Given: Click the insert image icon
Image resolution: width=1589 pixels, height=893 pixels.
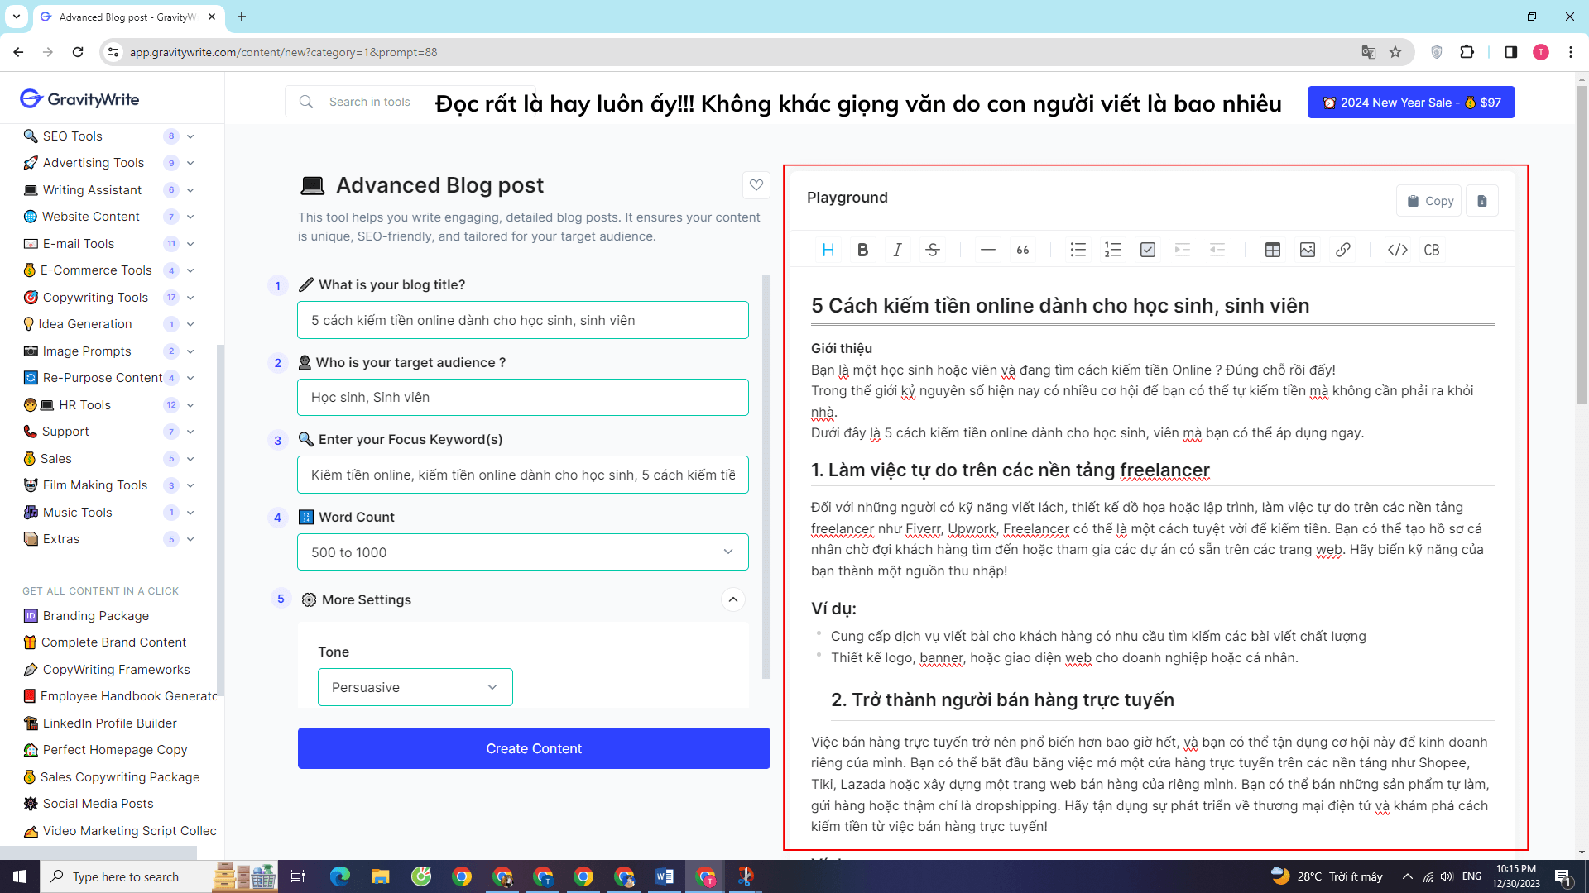Looking at the screenshot, I should click(1308, 250).
